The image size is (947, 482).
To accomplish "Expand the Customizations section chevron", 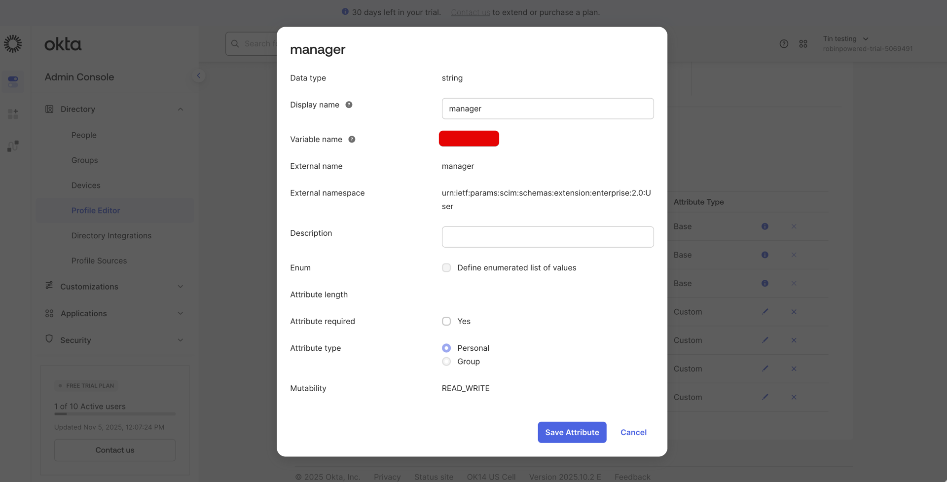I will [181, 287].
